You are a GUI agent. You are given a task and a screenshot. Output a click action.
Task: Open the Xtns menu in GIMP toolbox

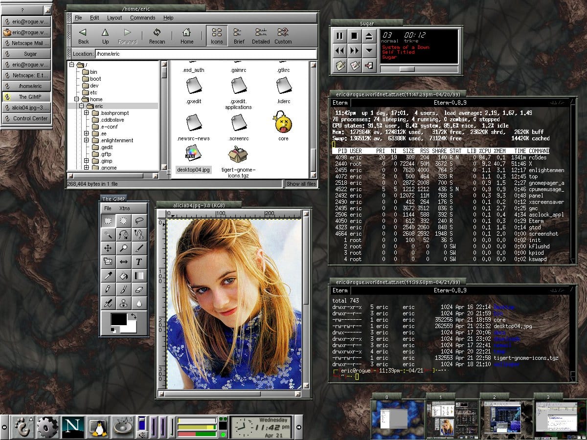(125, 208)
